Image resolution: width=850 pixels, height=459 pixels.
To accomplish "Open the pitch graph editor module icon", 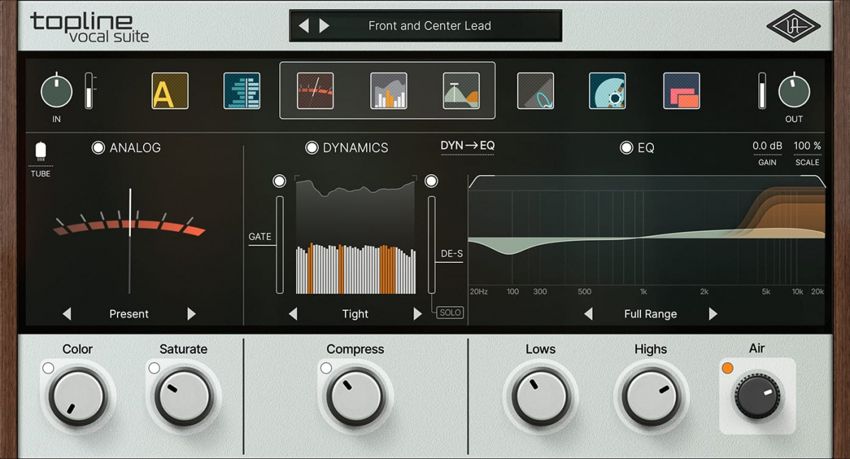I will [x=244, y=92].
